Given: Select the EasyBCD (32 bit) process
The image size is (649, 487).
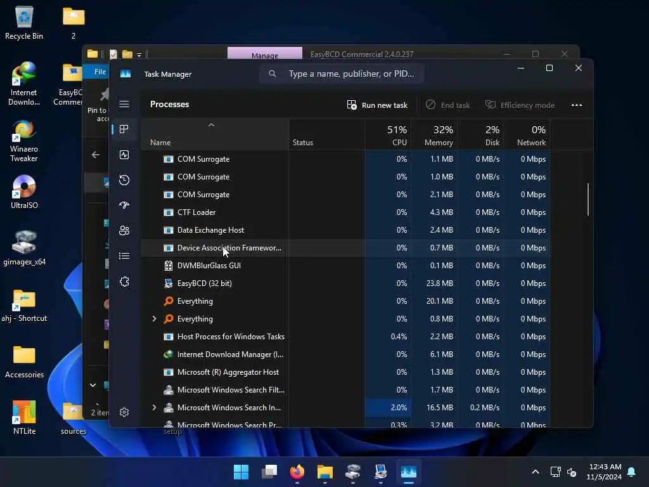Looking at the screenshot, I should pos(345,283).
